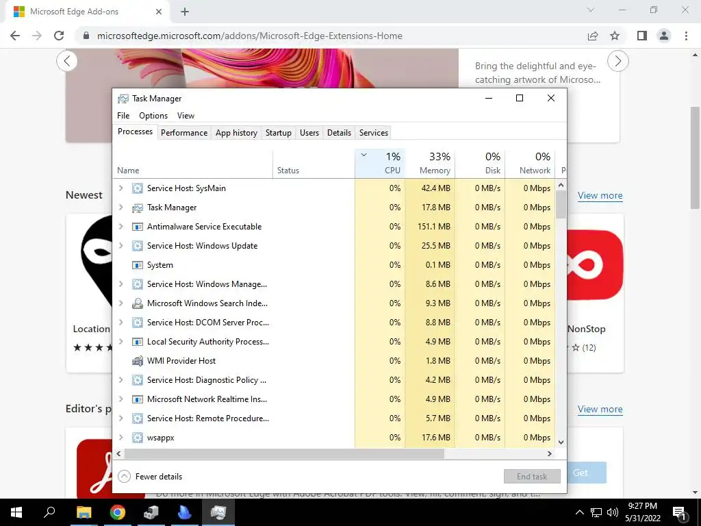Open File Explorer from taskbar
701x526 pixels.
[x=84, y=512]
